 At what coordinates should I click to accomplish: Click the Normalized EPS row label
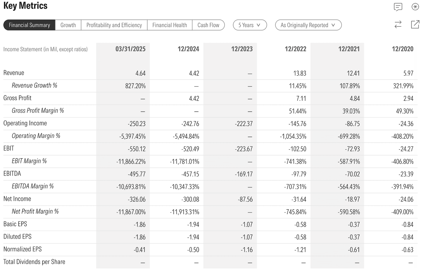23,249
